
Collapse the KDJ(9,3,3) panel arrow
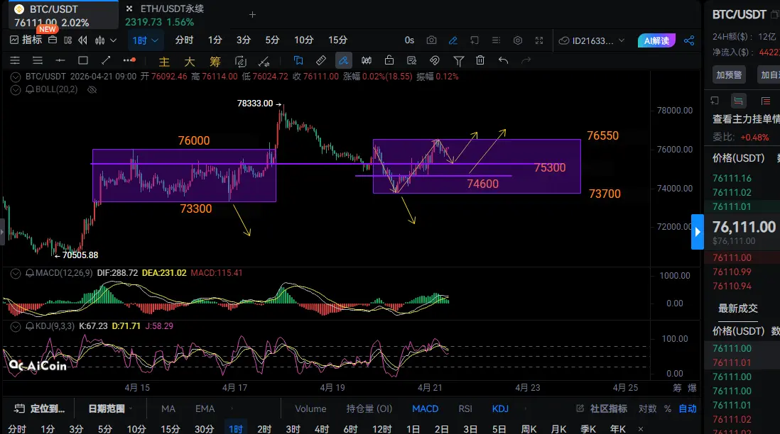click(16, 326)
